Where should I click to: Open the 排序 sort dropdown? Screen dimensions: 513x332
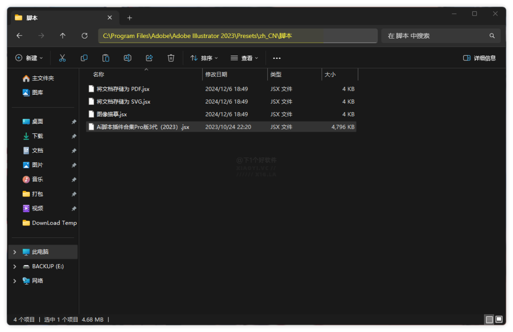(x=204, y=58)
